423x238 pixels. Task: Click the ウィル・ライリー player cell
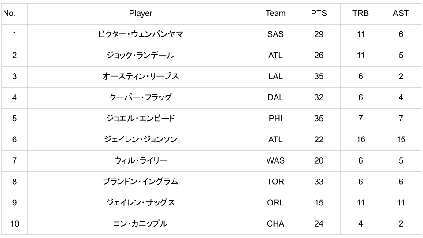point(141,160)
